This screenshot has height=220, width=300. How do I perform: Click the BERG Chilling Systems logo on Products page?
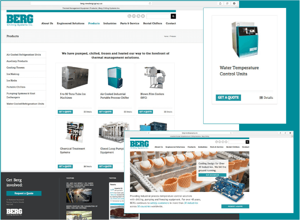(20, 20)
